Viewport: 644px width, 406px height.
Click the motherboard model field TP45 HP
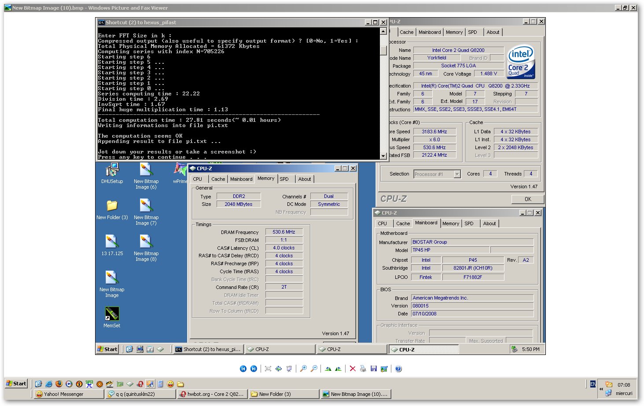point(449,250)
